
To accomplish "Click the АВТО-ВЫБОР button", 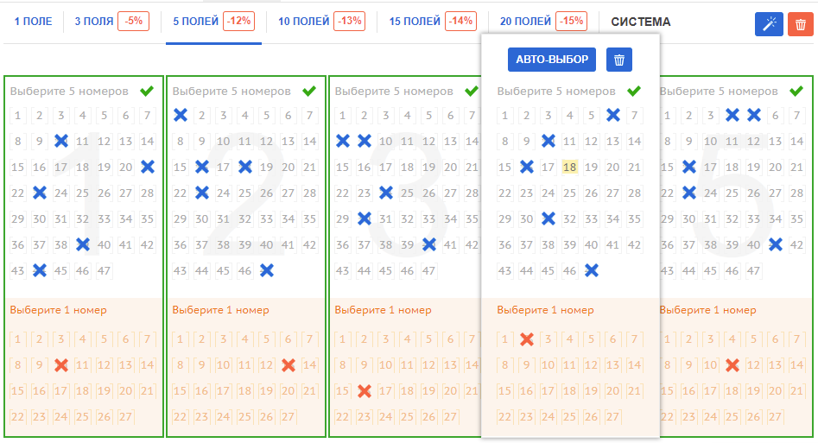I will tap(552, 60).
